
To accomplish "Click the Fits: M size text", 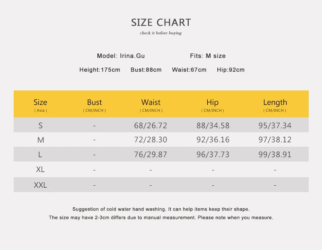I will coord(208,56).
